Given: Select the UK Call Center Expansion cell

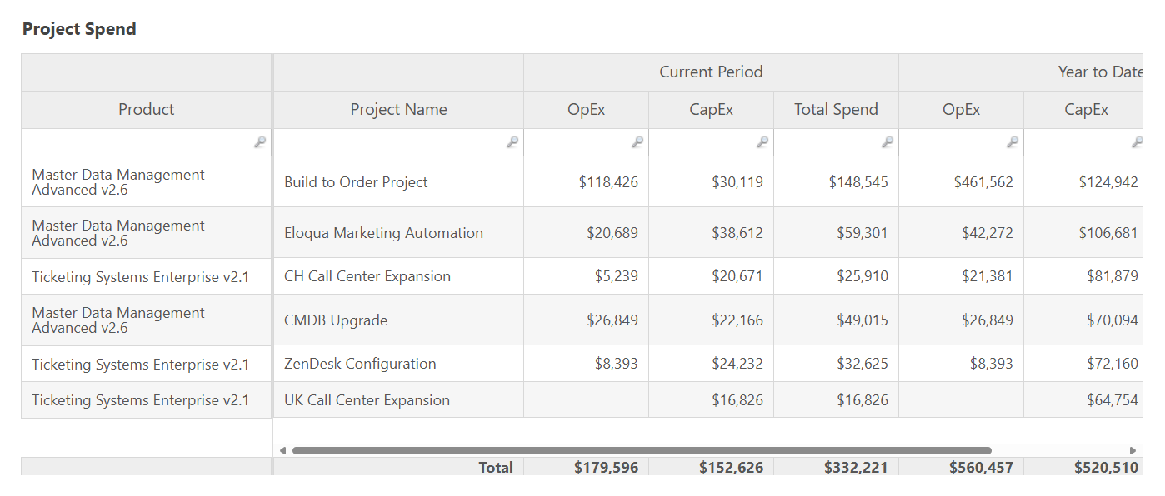Looking at the screenshot, I should (367, 400).
